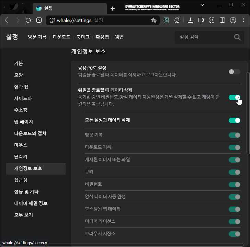Open the video recorder icon in toolbar
Screen dimensions: 250x247
tap(201, 20)
